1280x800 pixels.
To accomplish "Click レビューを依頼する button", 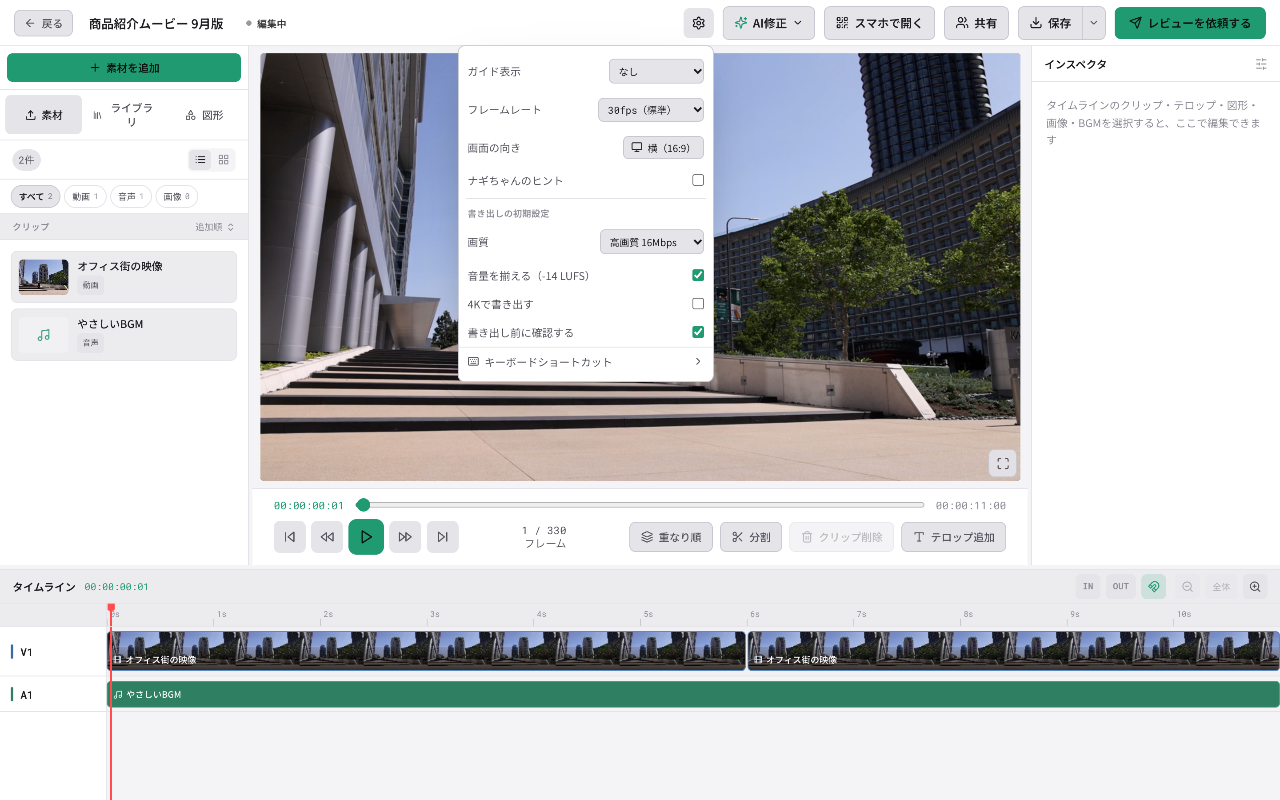I will point(1190,23).
